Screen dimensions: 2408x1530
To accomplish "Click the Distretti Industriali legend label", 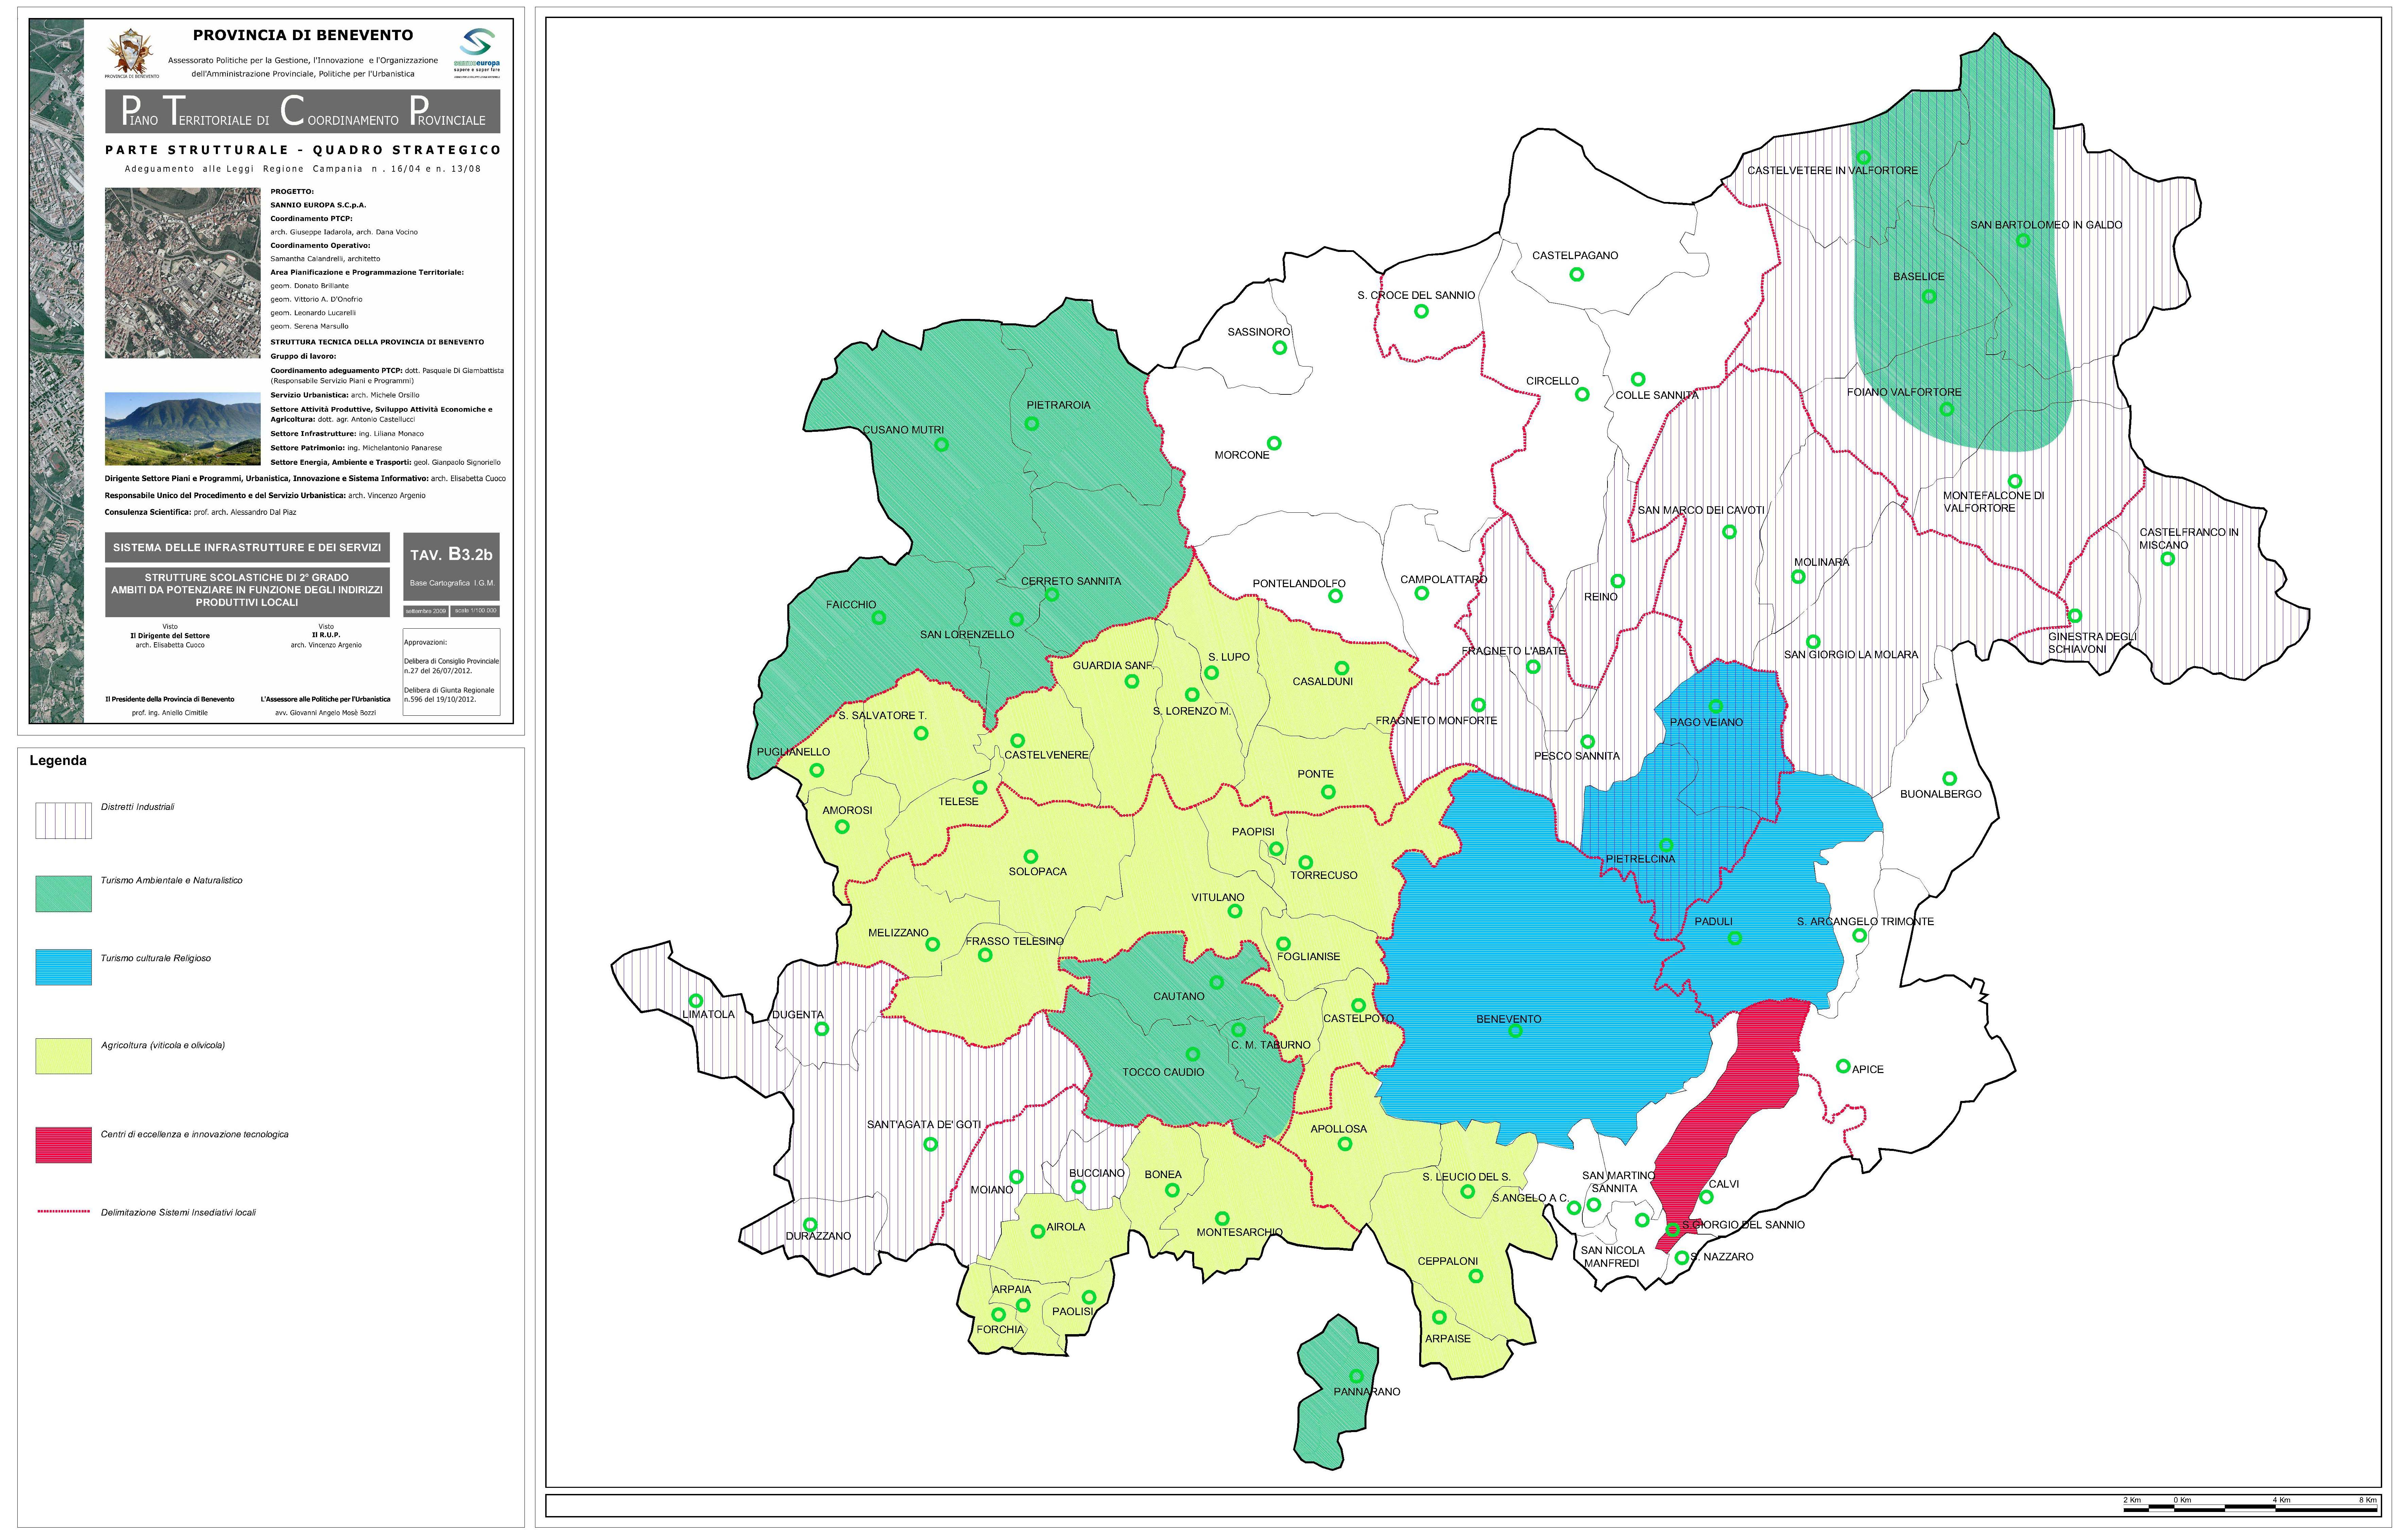I will (137, 807).
